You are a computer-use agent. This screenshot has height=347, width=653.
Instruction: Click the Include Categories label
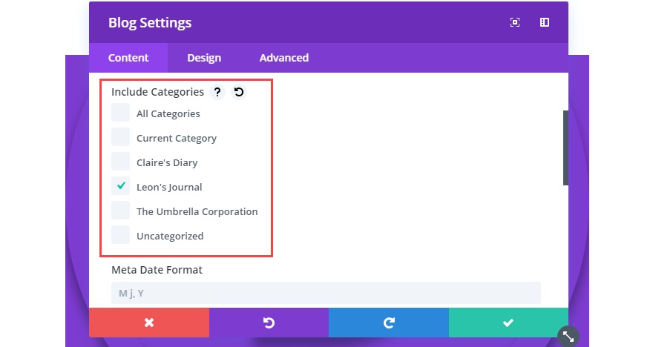tap(157, 92)
